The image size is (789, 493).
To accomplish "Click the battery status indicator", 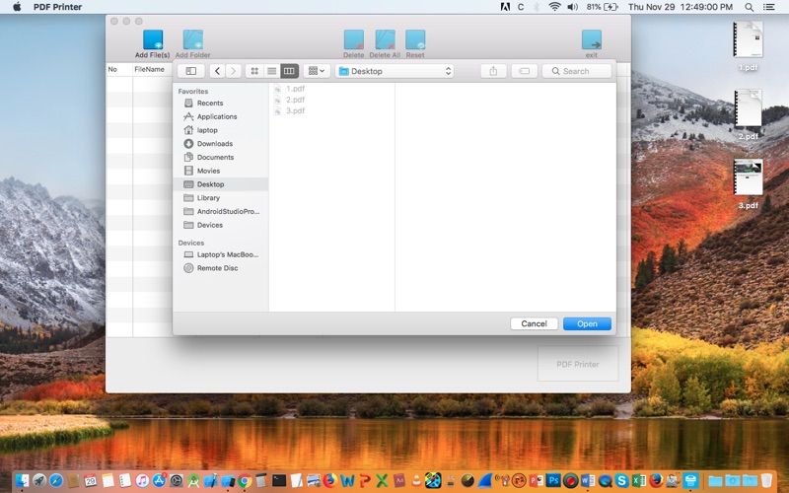I will click(x=602, y=7).
